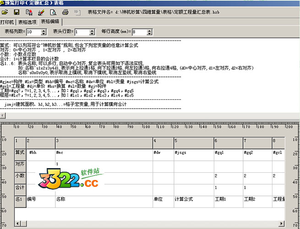Image resolution: width=300 pixels, height=229 pixels.
Task: Click the 合计 value 1 under #gq1
Action: pyautogui.click(x=229, y=190)
